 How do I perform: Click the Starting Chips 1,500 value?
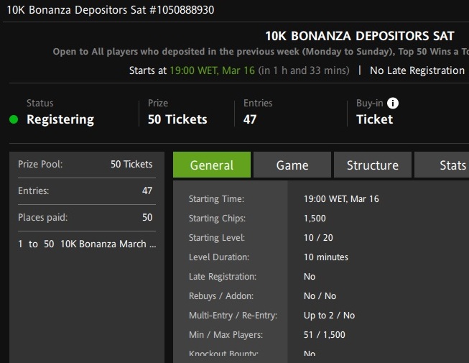315,218
